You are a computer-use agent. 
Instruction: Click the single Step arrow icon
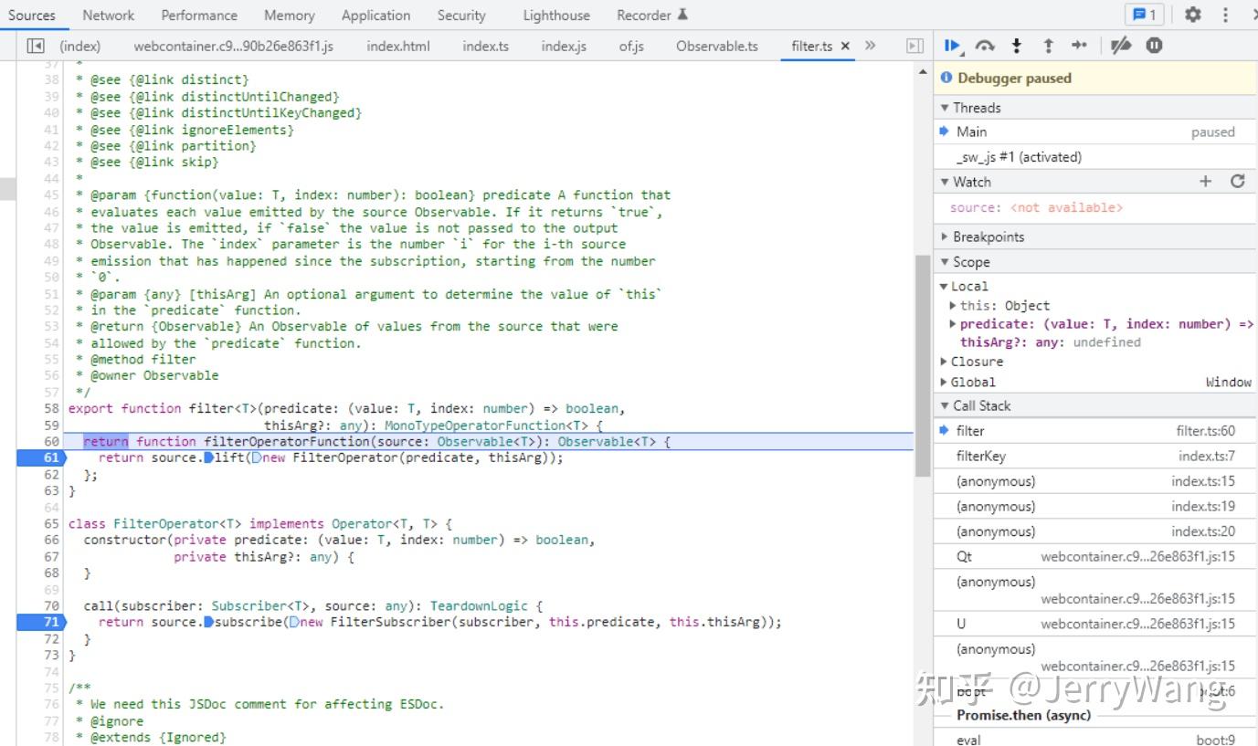pyautogui.click(x=1080, y=46)
